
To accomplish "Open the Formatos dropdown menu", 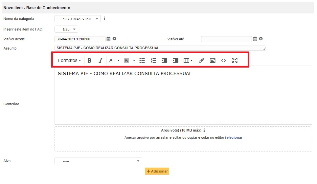I will pos(69,60).
